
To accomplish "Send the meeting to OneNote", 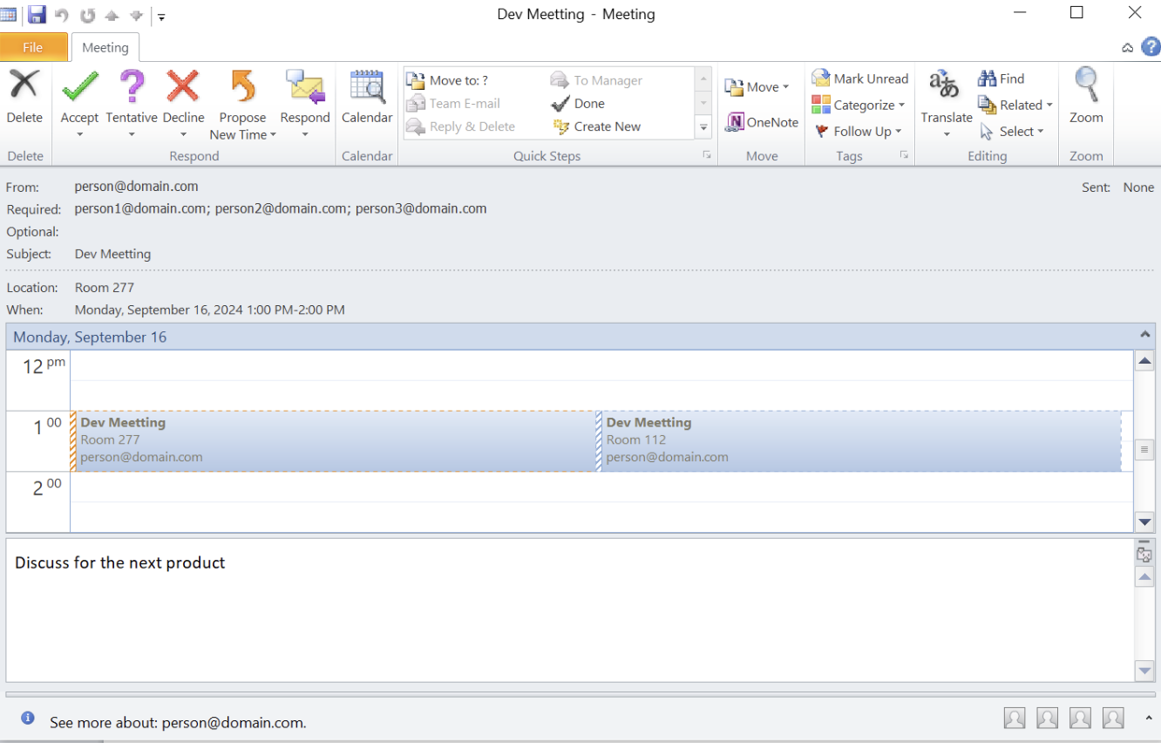I will coord(762,123).
